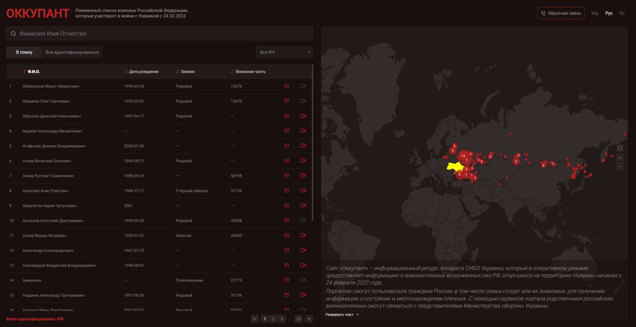Select the Рус language option
This screenshot has width=636, height=327.
[609, 13]
